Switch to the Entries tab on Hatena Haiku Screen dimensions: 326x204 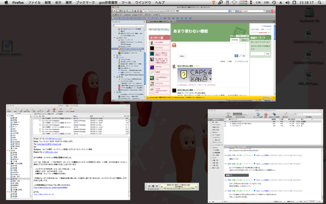pyautogui.click(x=235, y=40)
